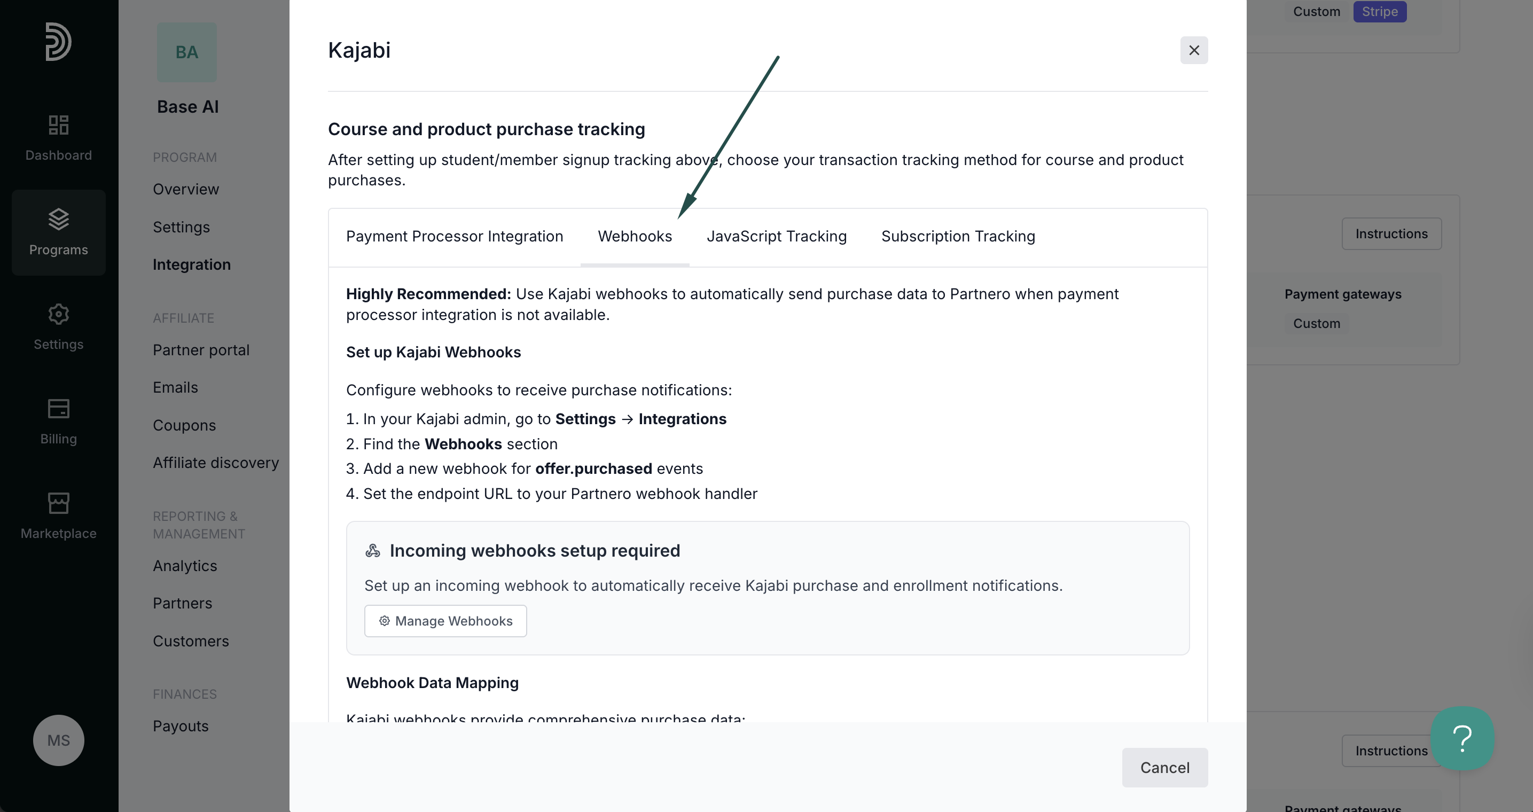This screenshot has width=1533, height=812.
Task: Close the Kajabi dialog with X
Action: (x=1194, y=51)
